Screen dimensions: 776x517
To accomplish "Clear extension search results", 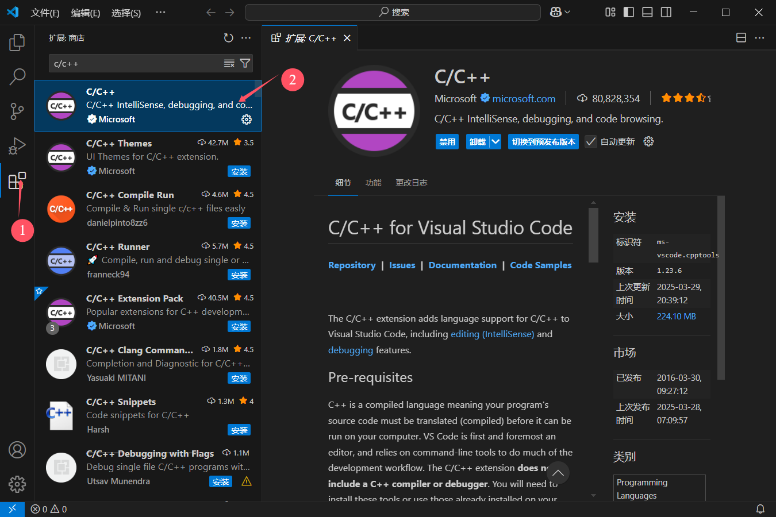I will point(229,63).
